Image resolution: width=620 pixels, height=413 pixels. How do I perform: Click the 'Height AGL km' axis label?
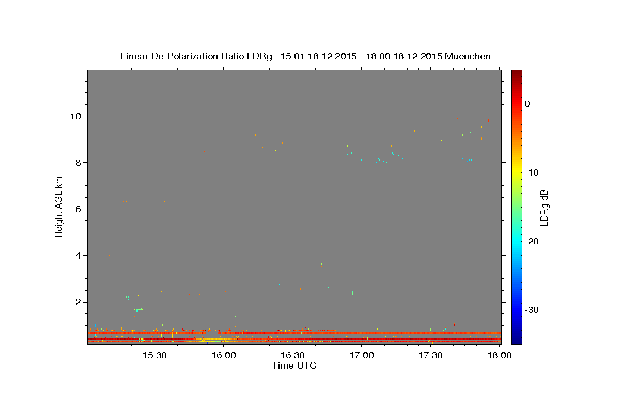click(59, 207)
